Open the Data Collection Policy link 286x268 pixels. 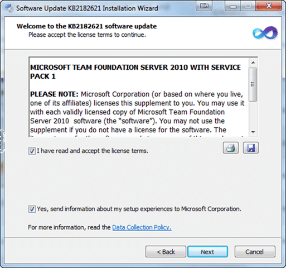(142, 227)
